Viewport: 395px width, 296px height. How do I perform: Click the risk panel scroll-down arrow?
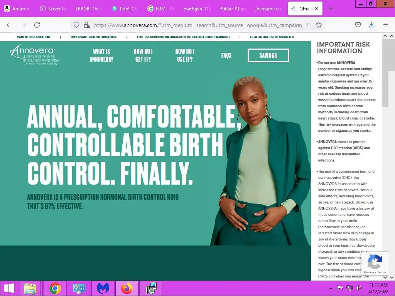point(385,277)
